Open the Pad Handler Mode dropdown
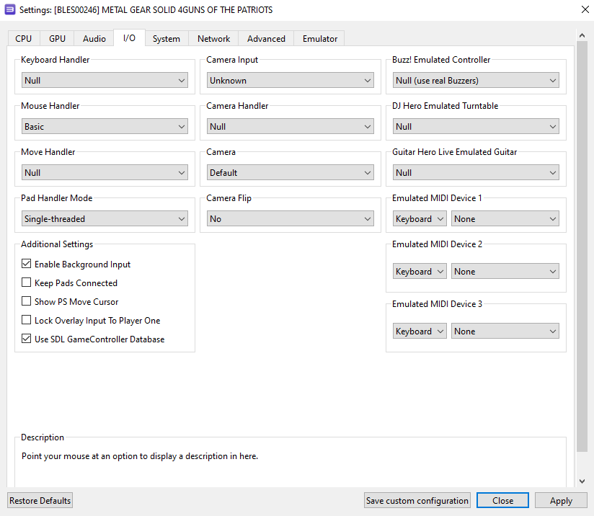The image size is (594, 516). point(105,219)
